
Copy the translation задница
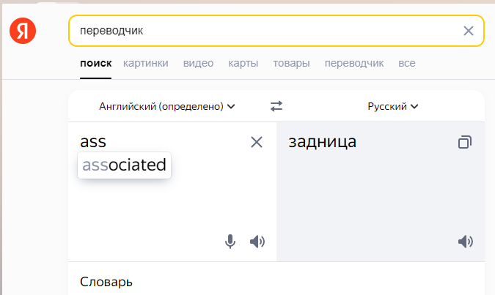click(x=465, y=142)
